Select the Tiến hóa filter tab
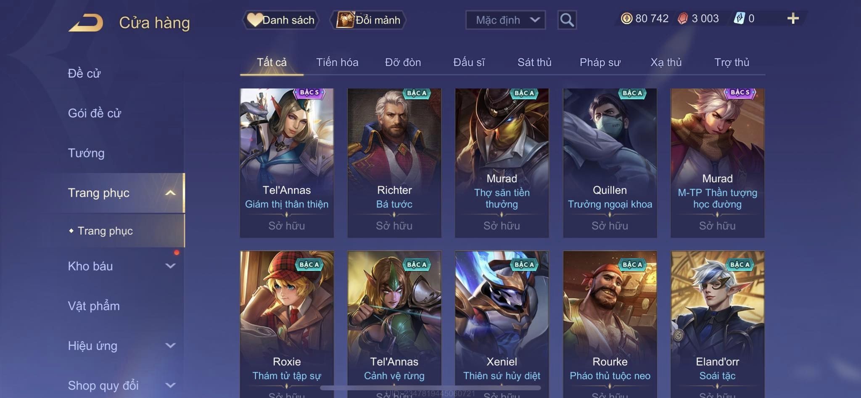The width and height of the screenshot is (861, 398). coord(337,62)
